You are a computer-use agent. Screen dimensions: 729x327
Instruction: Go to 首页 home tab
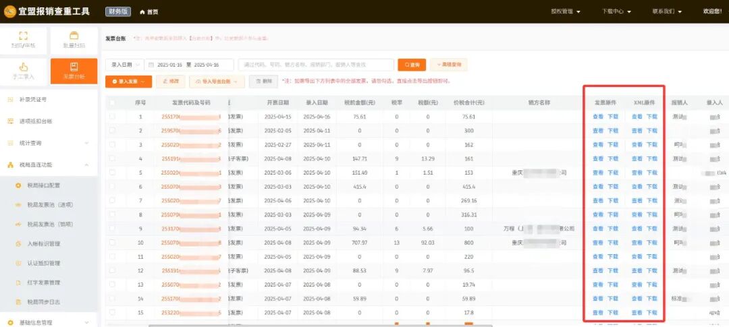click(x=148, y=11)
